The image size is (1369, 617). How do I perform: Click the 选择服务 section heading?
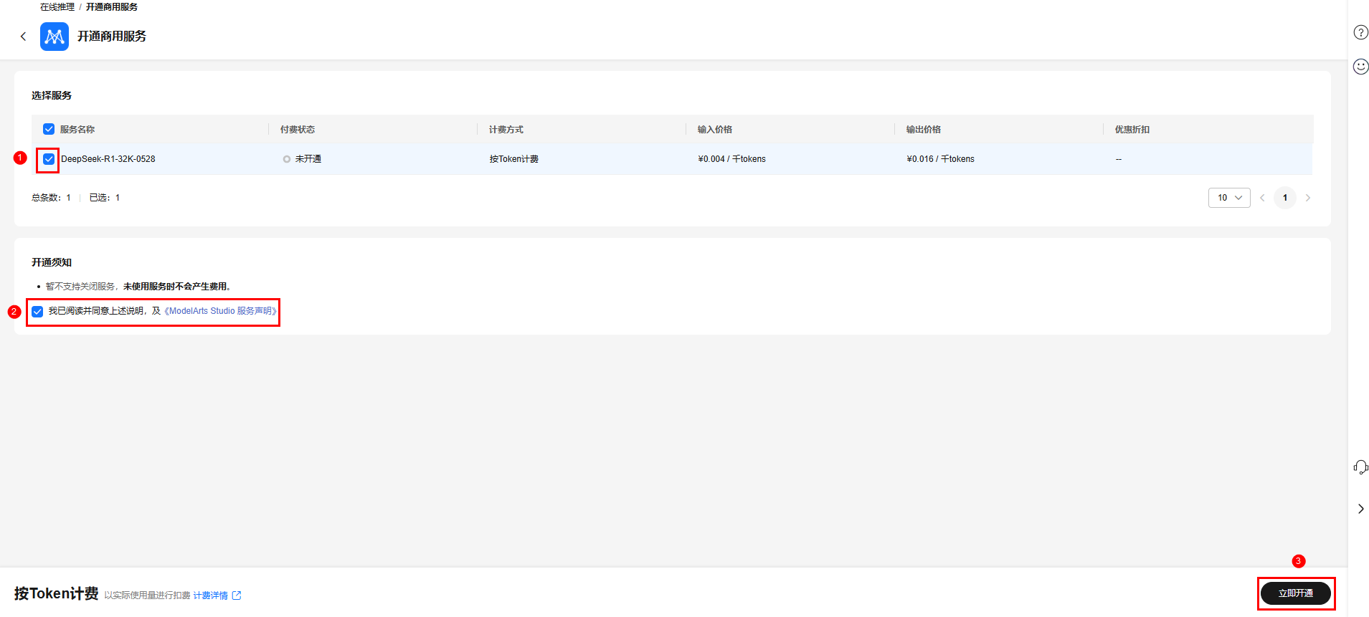[52, 95]
